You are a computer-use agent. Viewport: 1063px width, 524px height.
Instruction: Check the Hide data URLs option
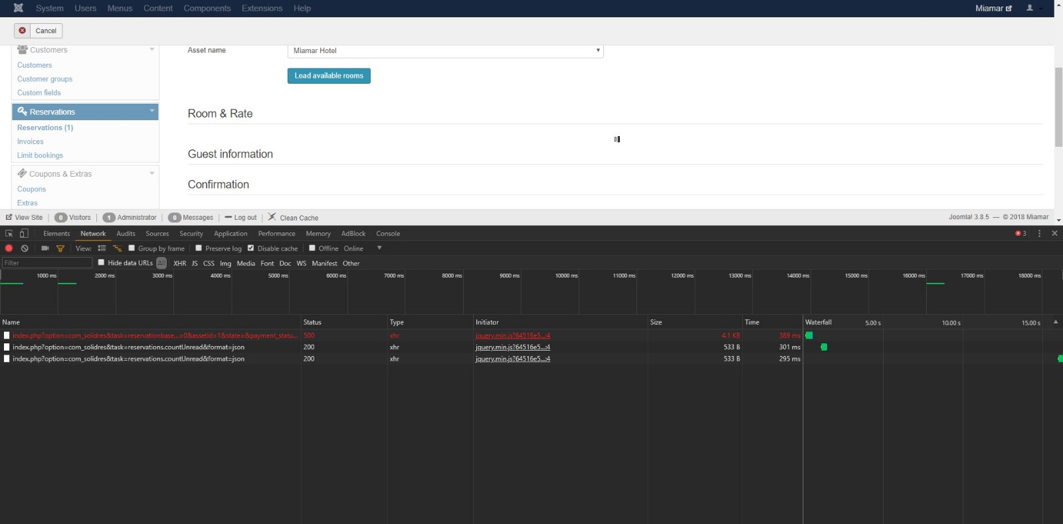click(x=102, y=263)
